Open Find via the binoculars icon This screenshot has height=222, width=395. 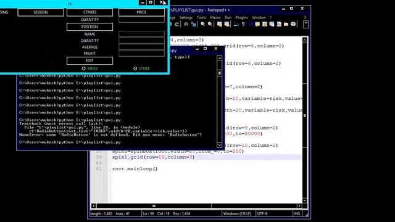[x=186, y=24]
